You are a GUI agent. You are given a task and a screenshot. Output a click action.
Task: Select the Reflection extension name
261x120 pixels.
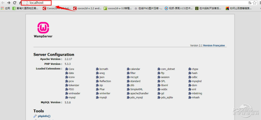pyautogui.click(x=105, y=81)
